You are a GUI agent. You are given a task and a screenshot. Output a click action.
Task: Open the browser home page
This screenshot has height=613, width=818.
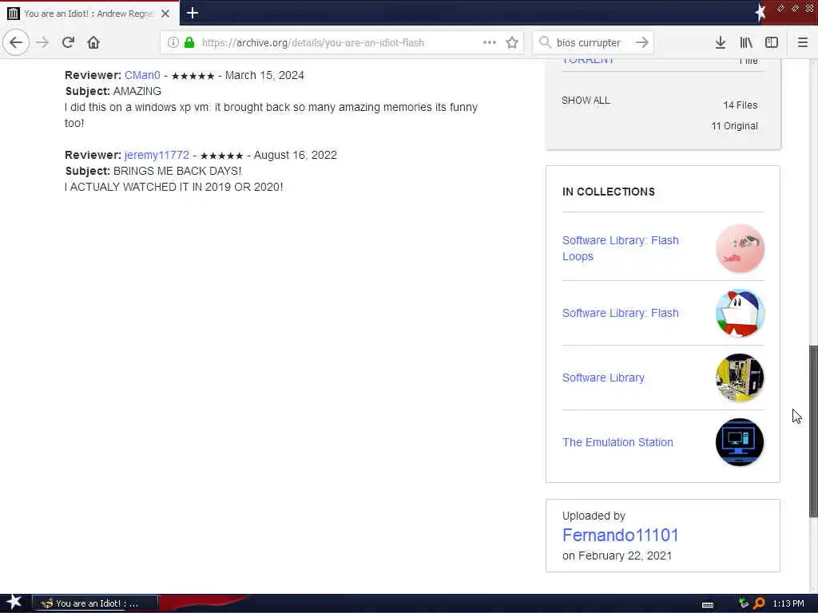click(x=93, y=42)
